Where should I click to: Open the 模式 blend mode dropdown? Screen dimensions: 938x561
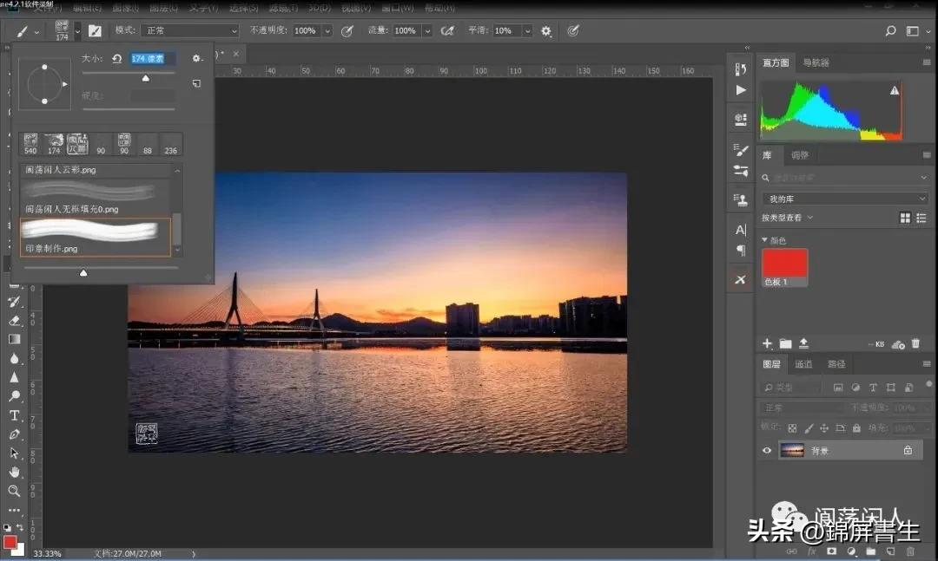[x=188, y=30]
